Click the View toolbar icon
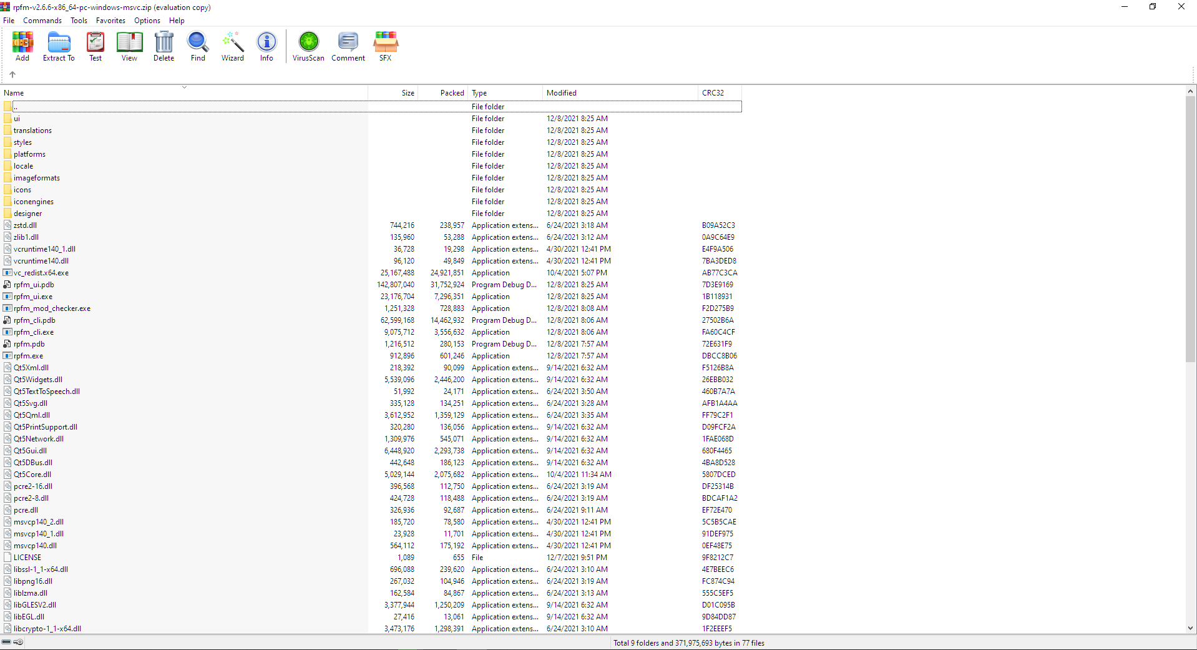This screenshot has width=1197, height=650. point(129,46)
